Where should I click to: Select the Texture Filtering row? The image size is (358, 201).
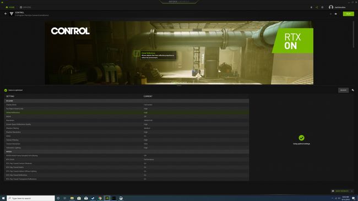[x=127, y=140]
